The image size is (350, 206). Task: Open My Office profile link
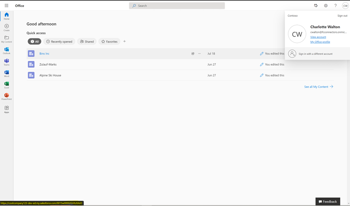(320, 42)
